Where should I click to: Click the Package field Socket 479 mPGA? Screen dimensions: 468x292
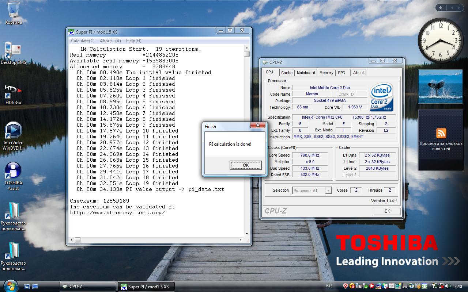[x=330, y=101]
